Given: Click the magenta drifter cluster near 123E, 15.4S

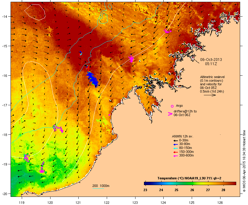Looking at the screenshot, I should click(x=131, y=58).
